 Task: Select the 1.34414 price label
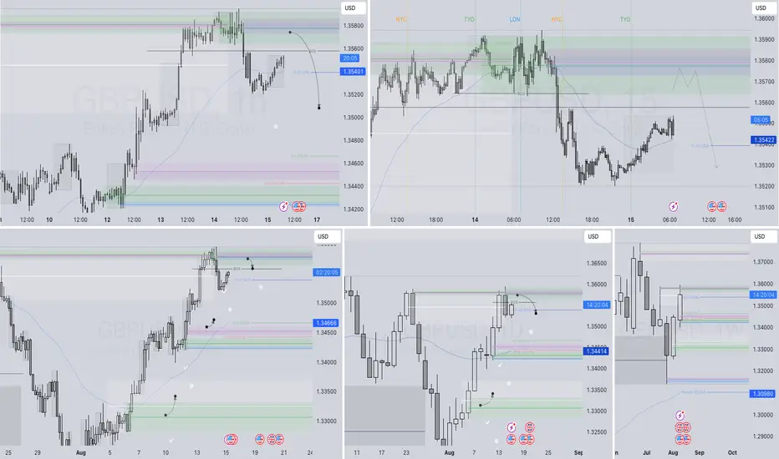(596, 351)
